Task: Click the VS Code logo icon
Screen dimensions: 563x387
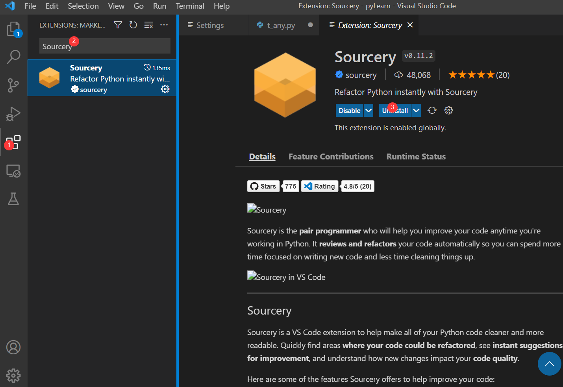Action: [x=10, y=6]
